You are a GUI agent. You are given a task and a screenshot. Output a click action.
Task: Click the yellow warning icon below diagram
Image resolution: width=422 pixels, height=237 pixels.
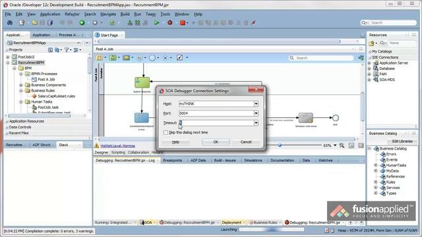click(97, 145)
